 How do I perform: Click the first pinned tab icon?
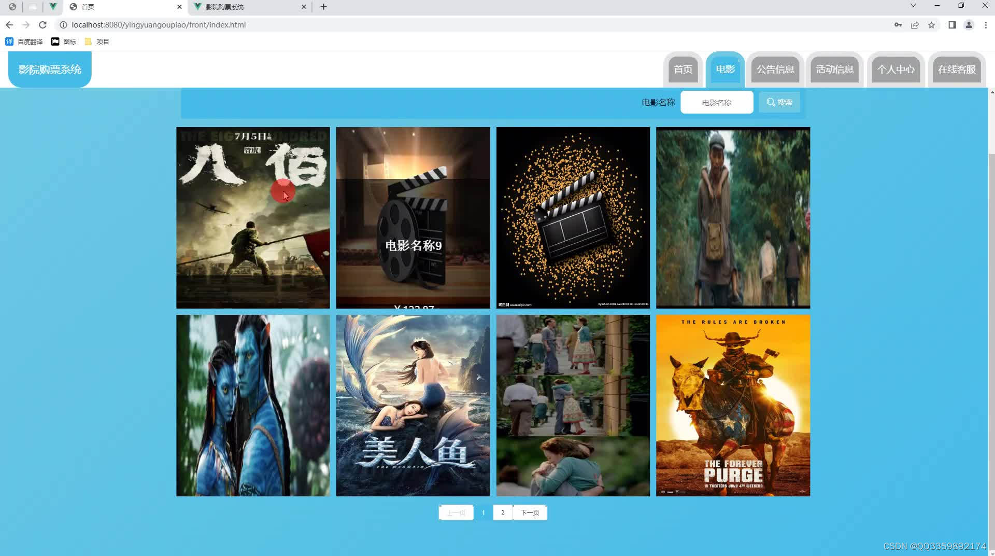coord(12,7)
